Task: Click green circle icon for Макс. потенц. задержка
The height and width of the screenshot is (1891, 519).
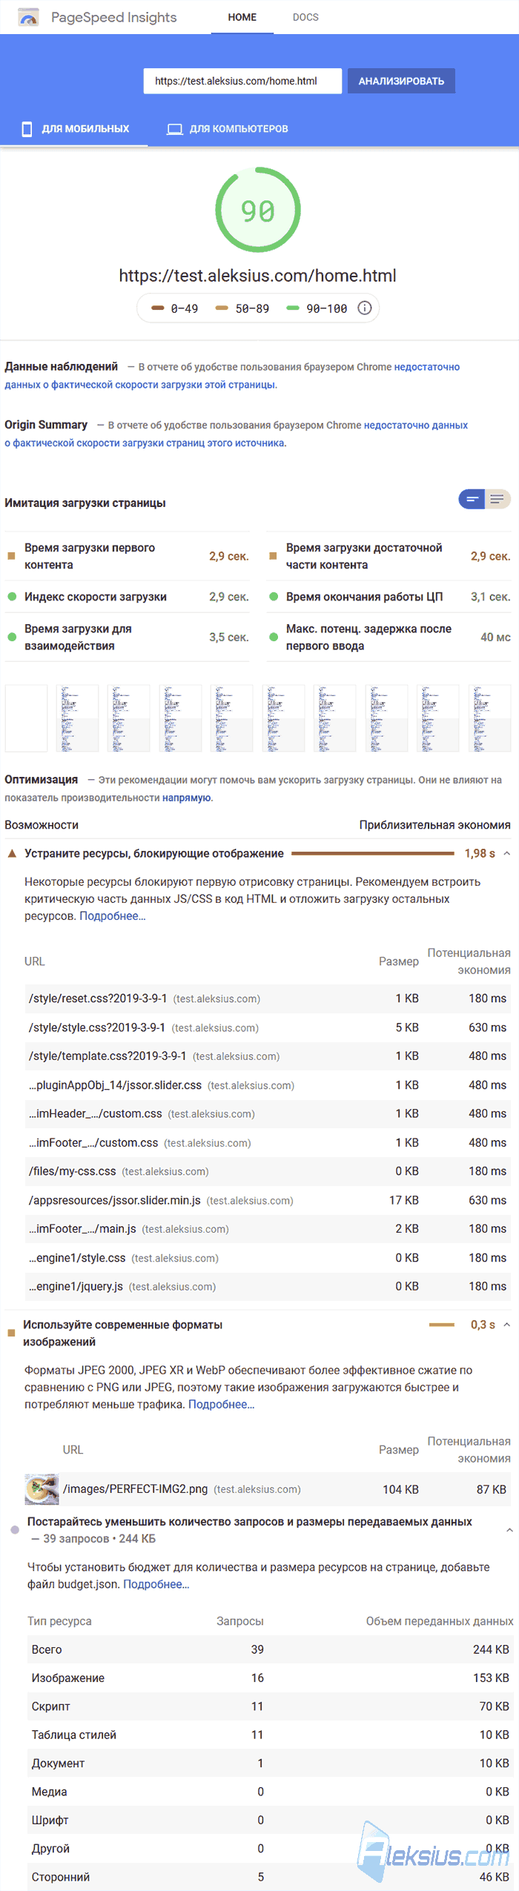Action: click(x=274, y=636)
